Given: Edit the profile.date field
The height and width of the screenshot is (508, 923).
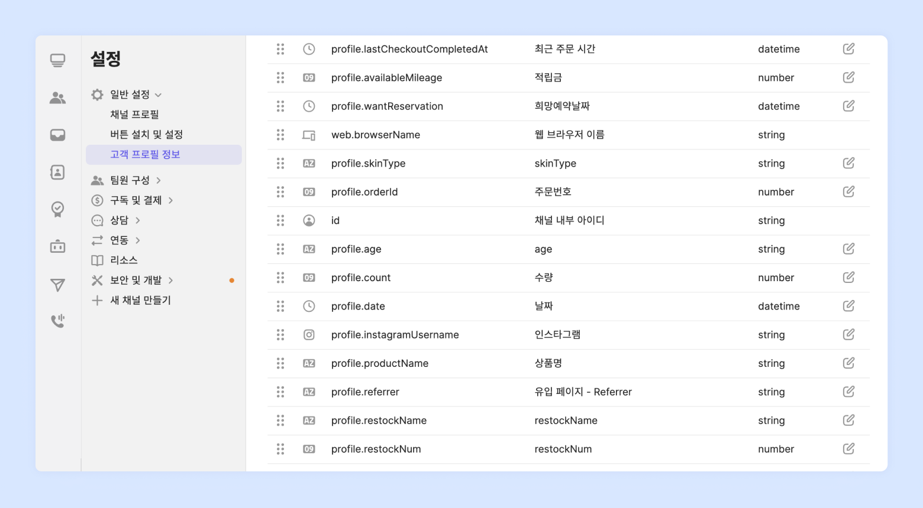Looking at the screenshot, I should coord(848,306).
